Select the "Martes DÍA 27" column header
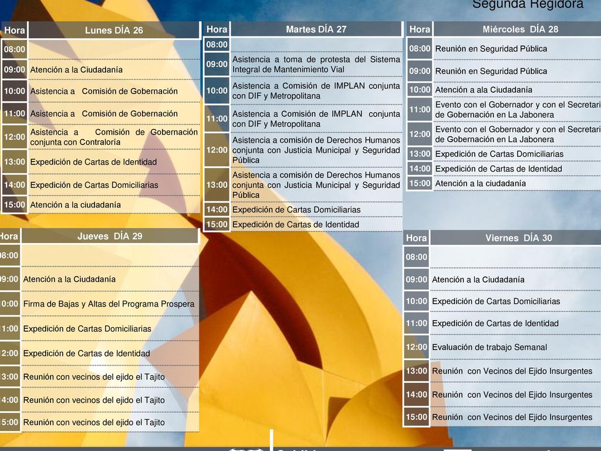 [x=316, y=29]
